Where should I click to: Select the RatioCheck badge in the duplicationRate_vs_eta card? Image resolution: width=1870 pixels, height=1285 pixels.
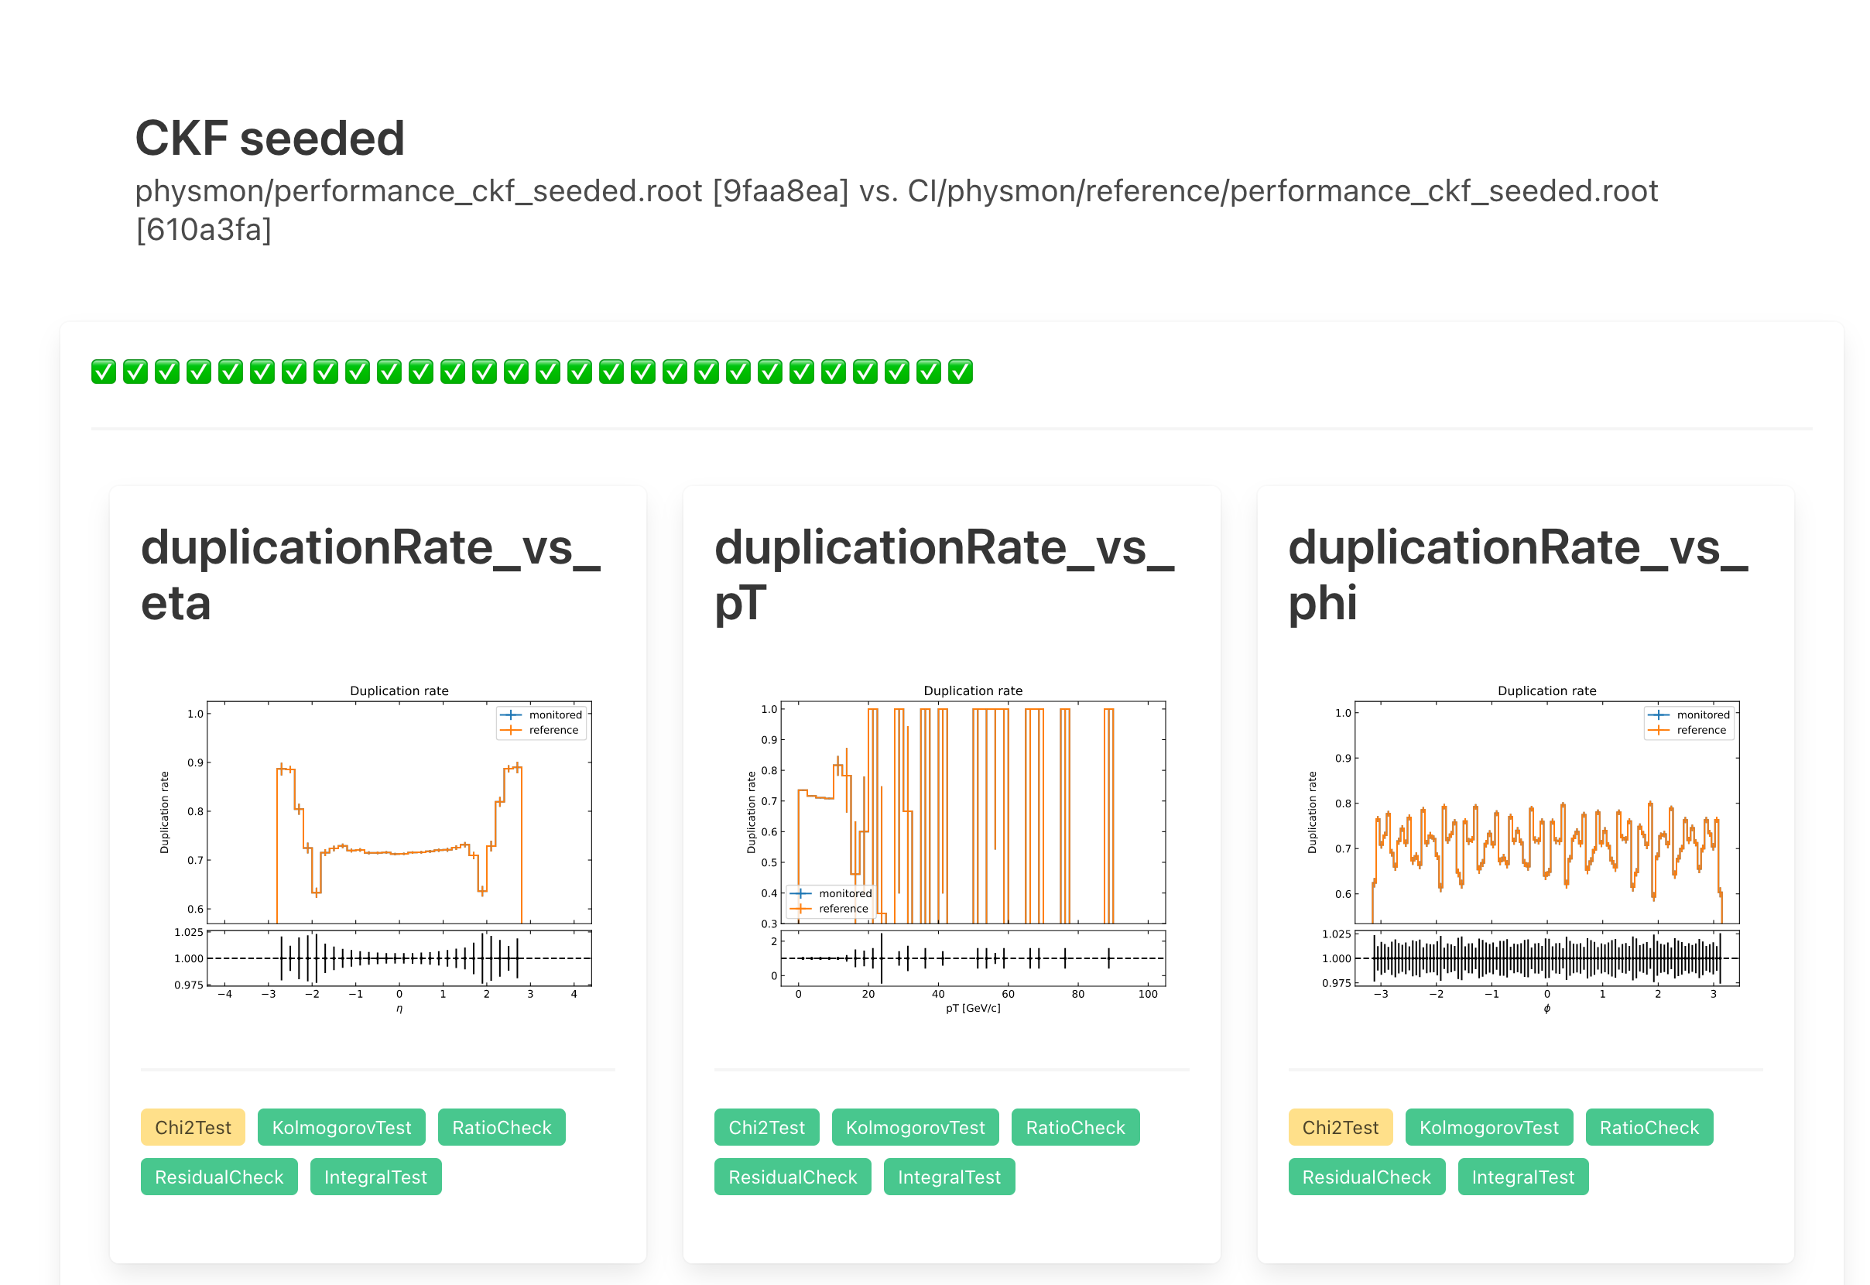coord(502,1127)
